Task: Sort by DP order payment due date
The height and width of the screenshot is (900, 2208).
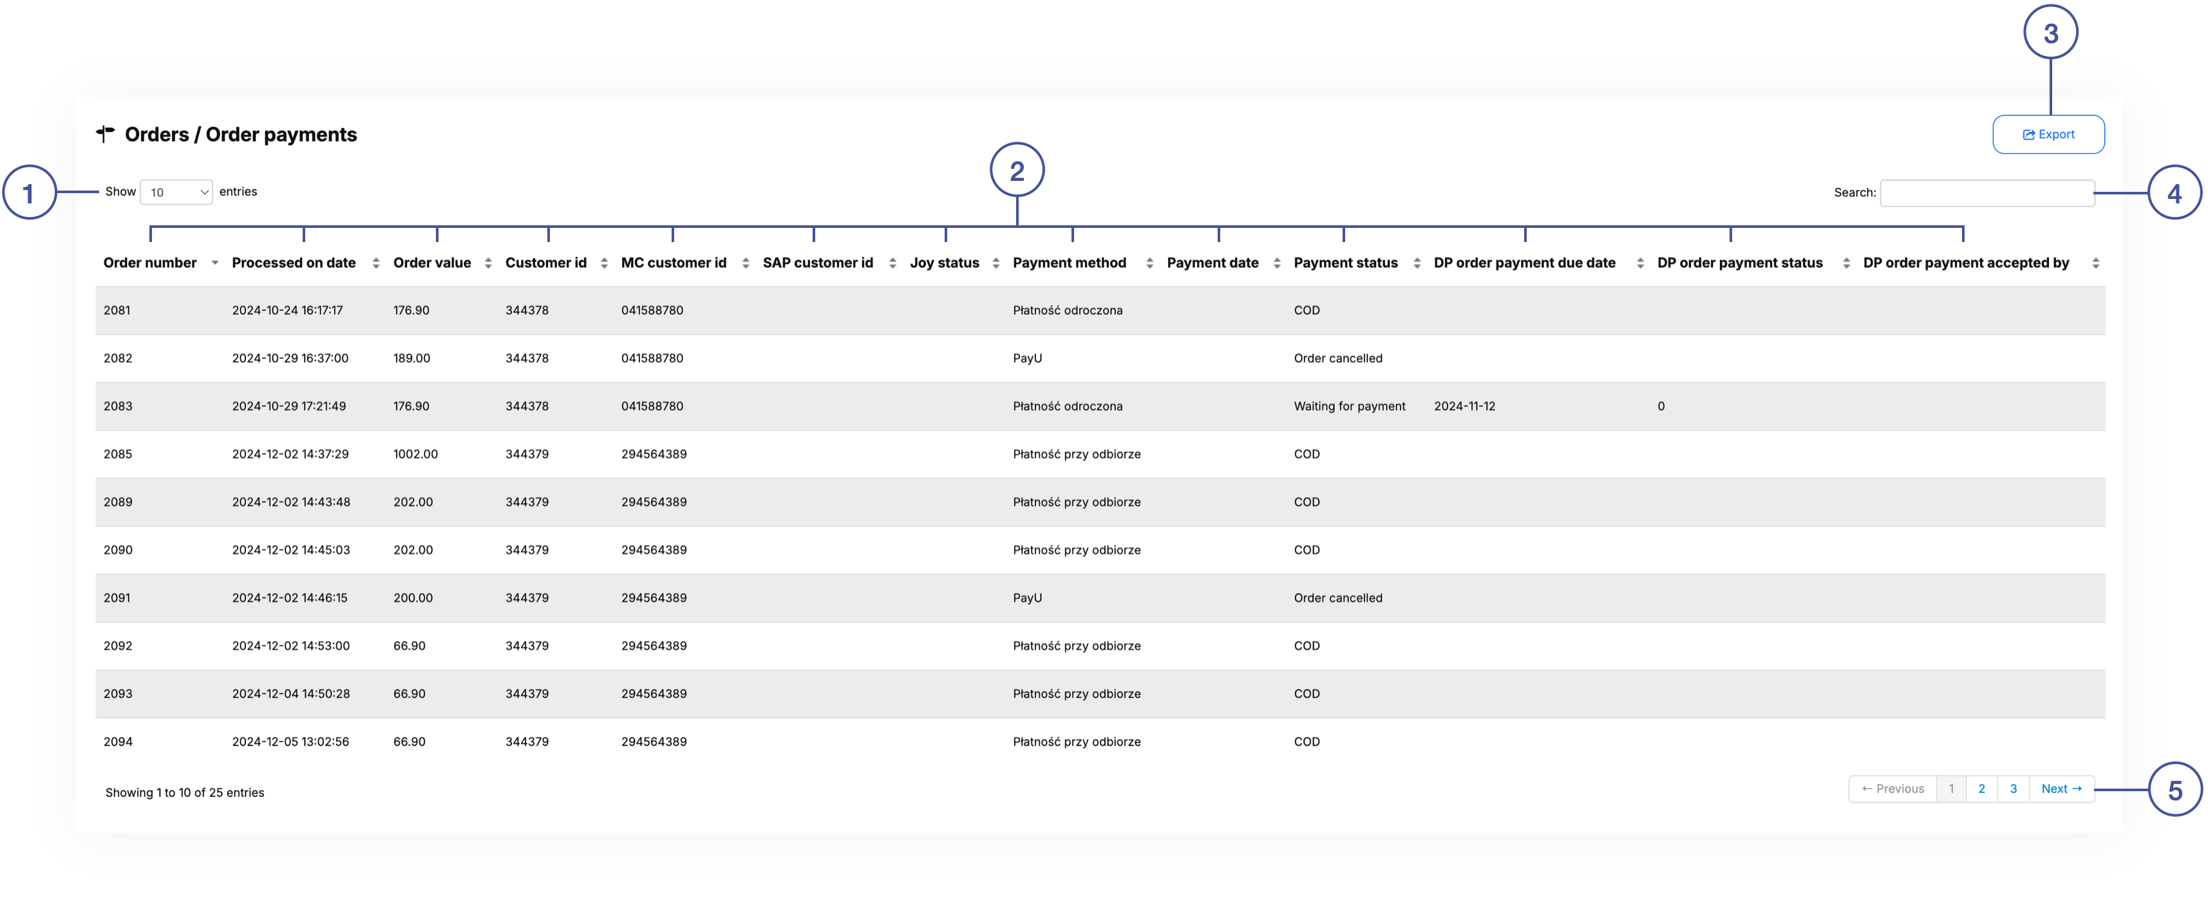Action: [x=1639, y=263]
